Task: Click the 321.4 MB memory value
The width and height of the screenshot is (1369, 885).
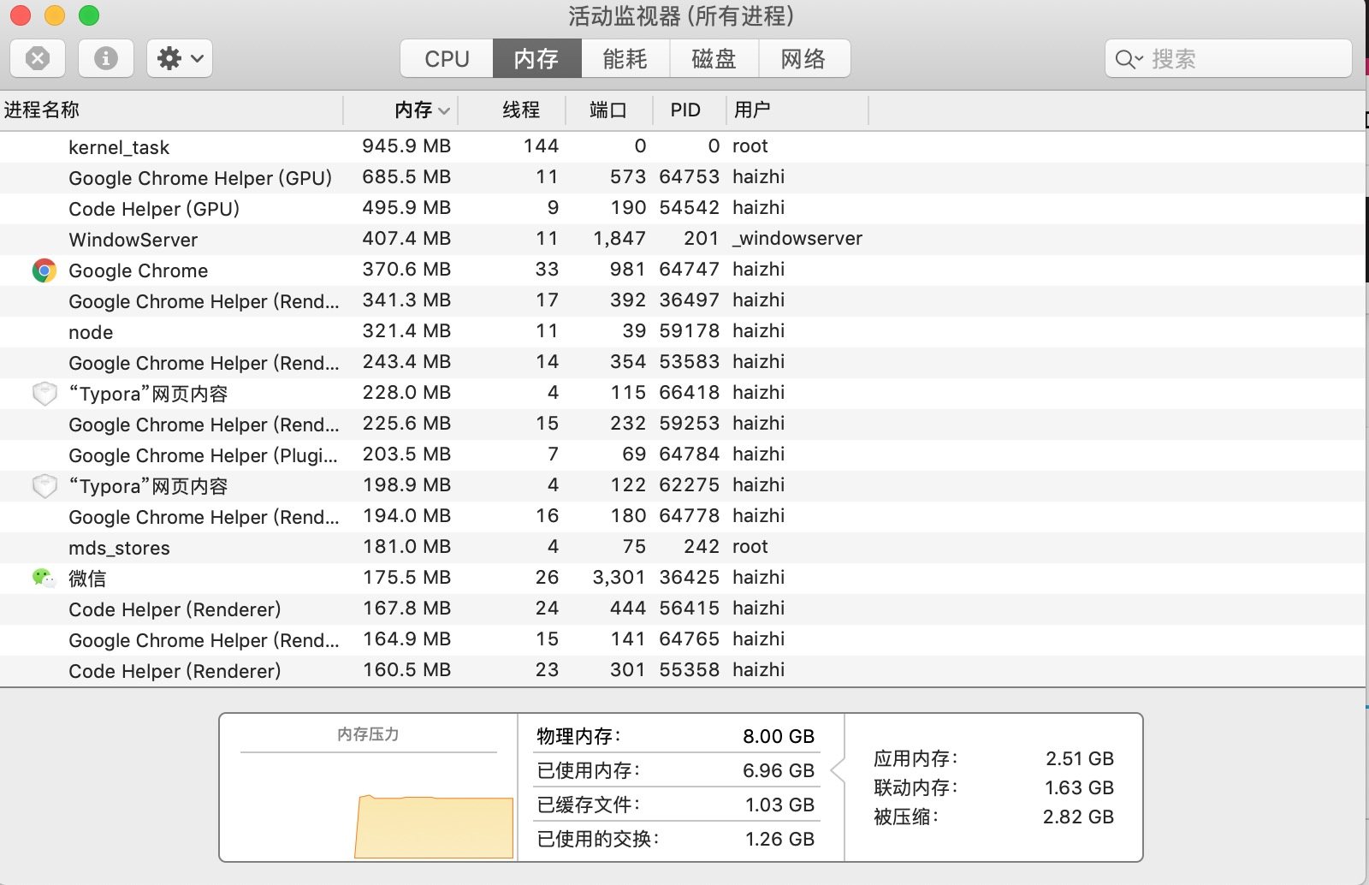Action: coord(406,331)
